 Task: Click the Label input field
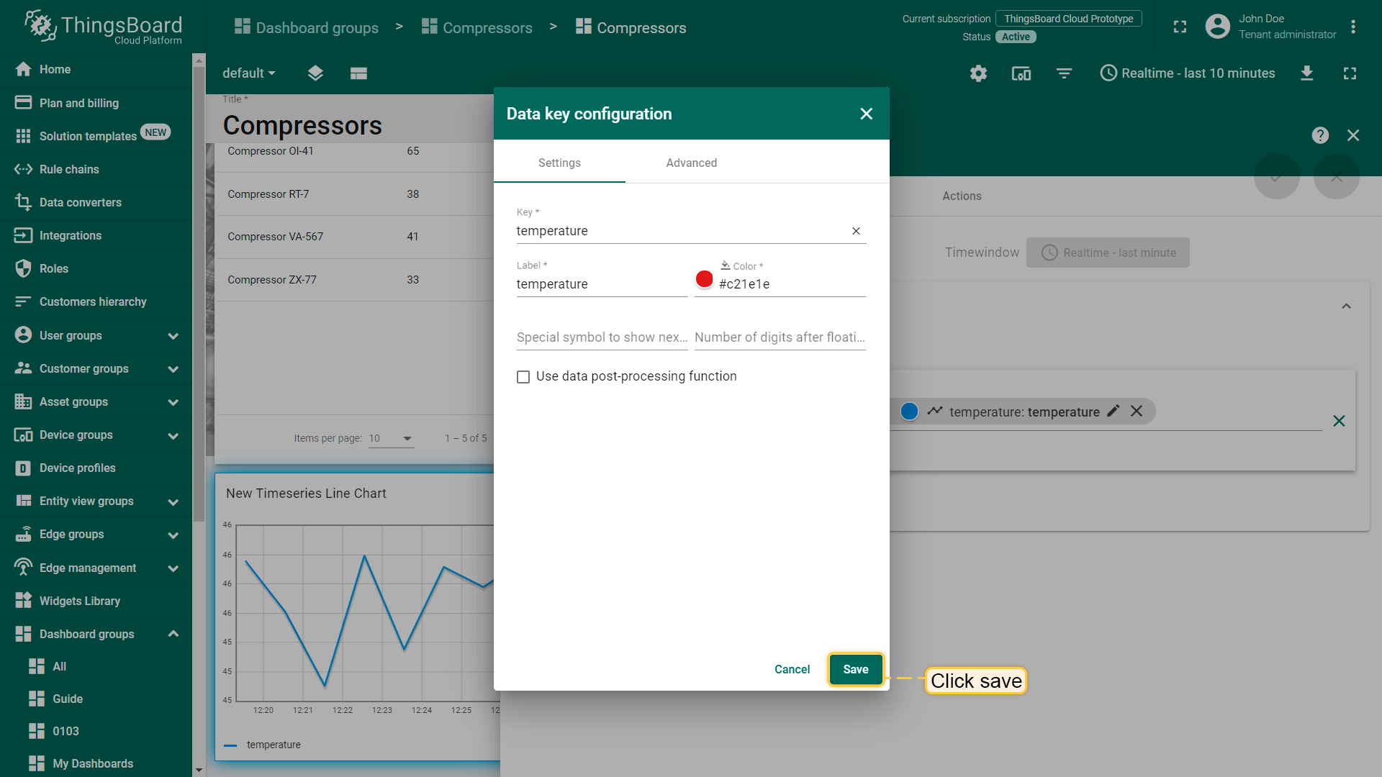pyautogui.click(x=601, y=284)
